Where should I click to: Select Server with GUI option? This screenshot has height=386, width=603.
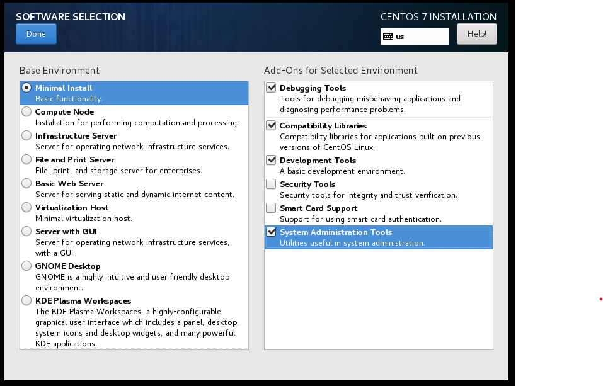pyautogui.click(x=26, y=231)
